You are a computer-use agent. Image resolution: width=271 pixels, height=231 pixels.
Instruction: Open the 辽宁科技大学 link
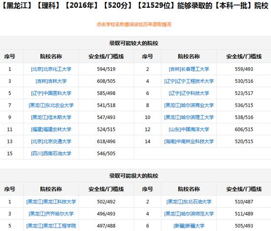pos(189,93)
